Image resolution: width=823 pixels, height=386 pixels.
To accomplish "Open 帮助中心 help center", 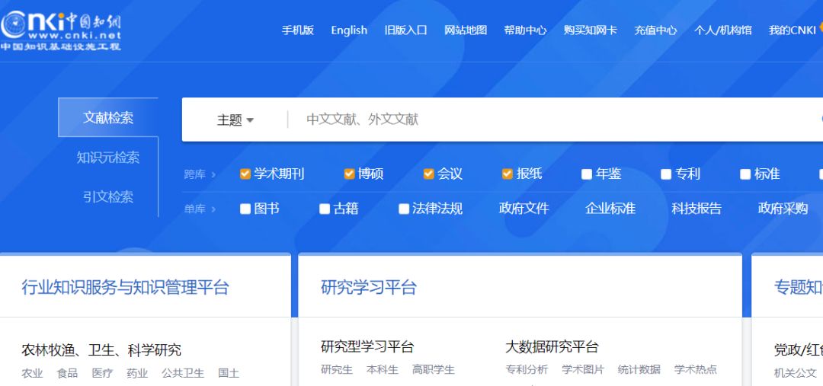I will click(x=525, y=30).
